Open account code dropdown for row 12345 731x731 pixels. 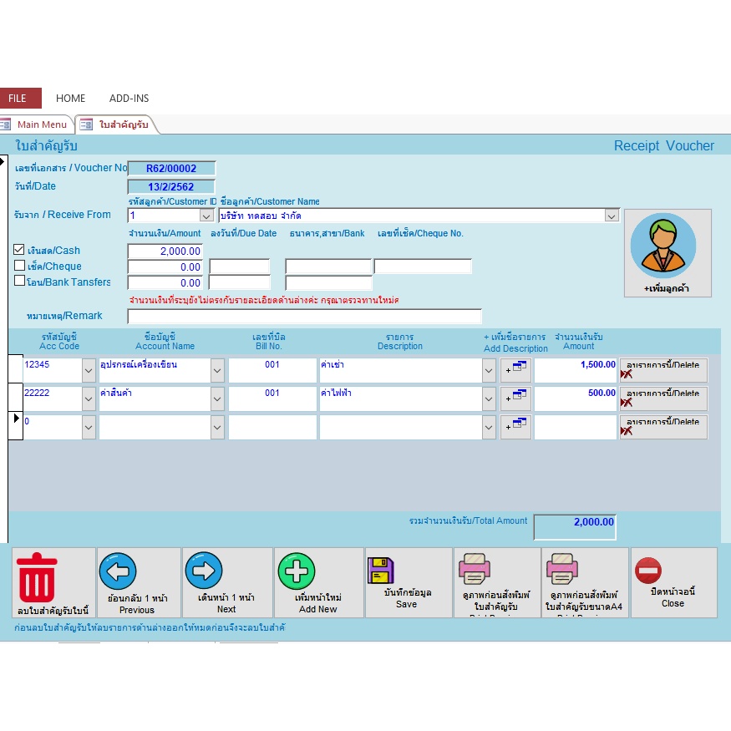point(89,370)
